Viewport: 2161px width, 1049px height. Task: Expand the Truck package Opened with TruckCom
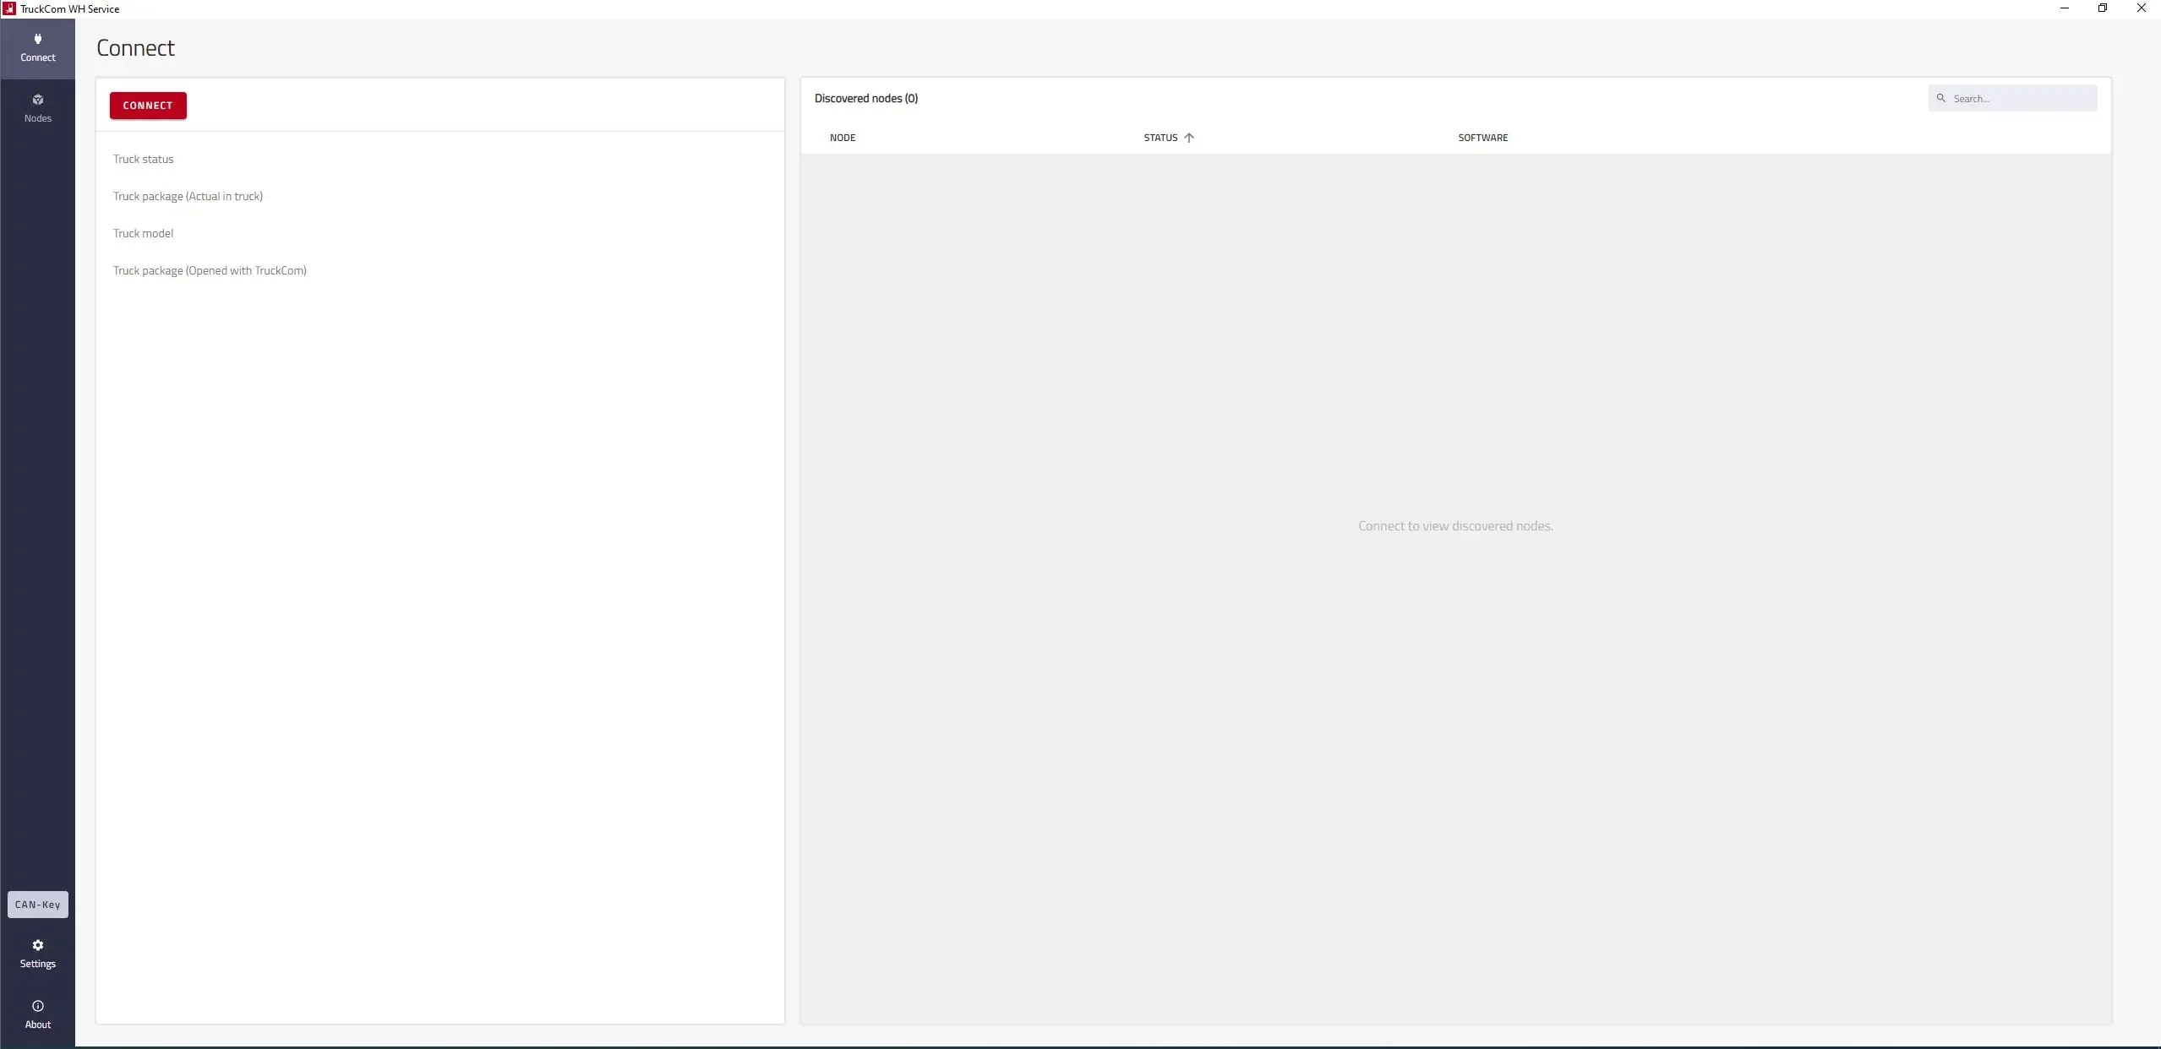(210, 269)
